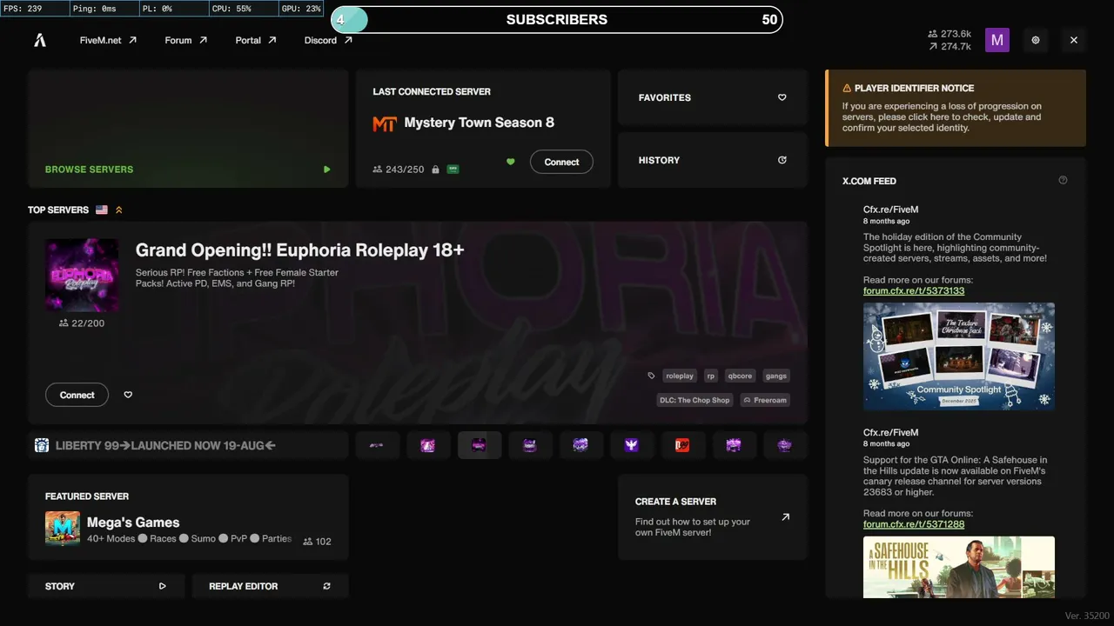Open the FiveM.net external link
The width and height of the screenshot is (1114, 626).
point(108,40)
